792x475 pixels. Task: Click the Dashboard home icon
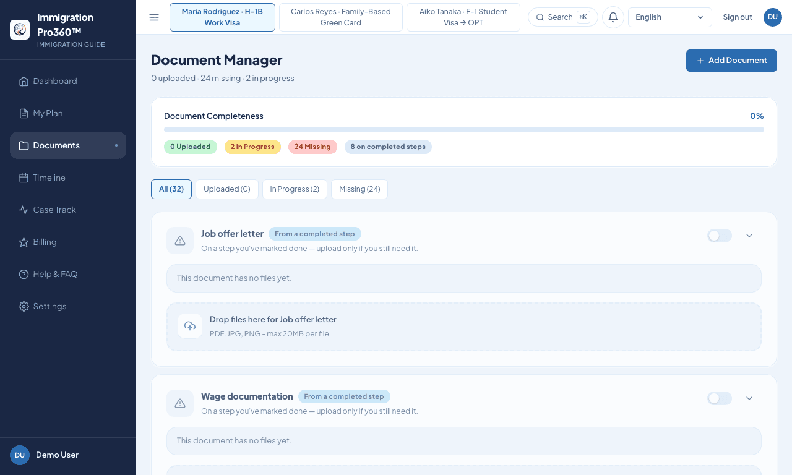pyautogui.click(x=24, y=81)
